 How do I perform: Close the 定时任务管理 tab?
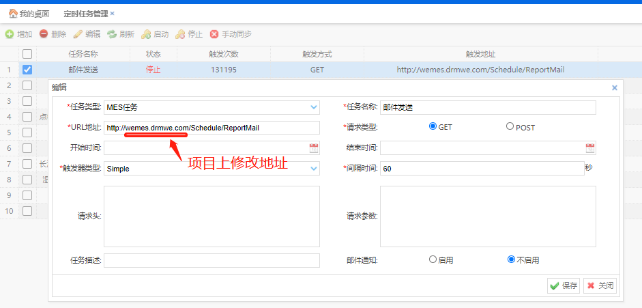point(113,14)
